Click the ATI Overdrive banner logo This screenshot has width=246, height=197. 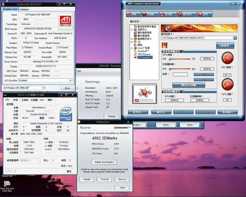point(169,28)
